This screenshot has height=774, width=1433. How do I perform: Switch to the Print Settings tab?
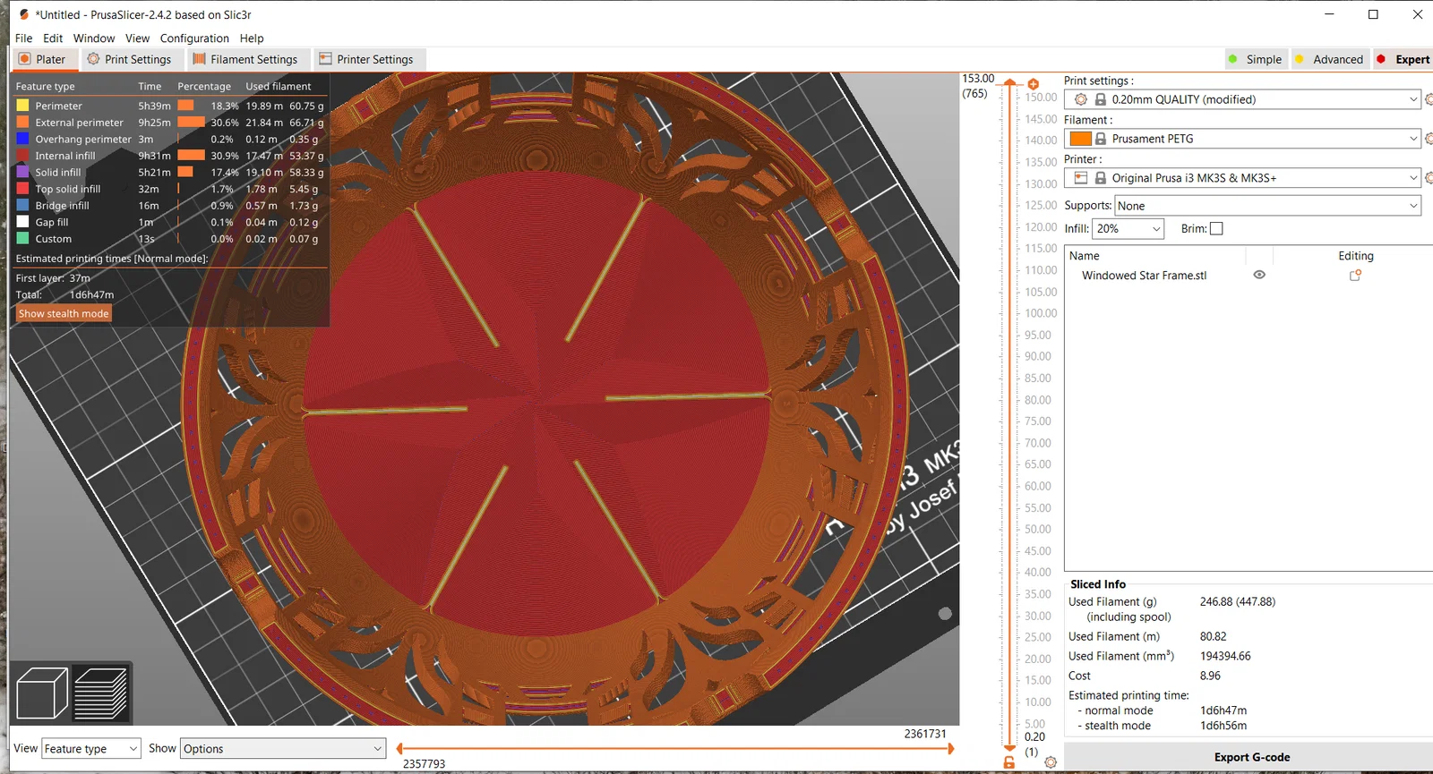click(x=129, y=60)
